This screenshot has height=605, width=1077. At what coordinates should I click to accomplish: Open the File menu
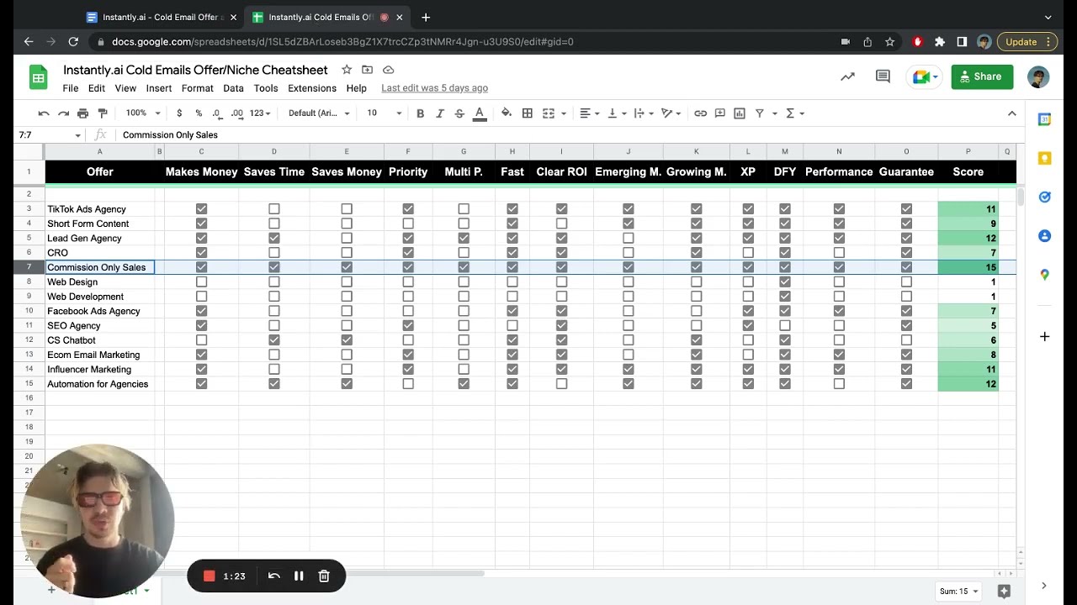71,88
